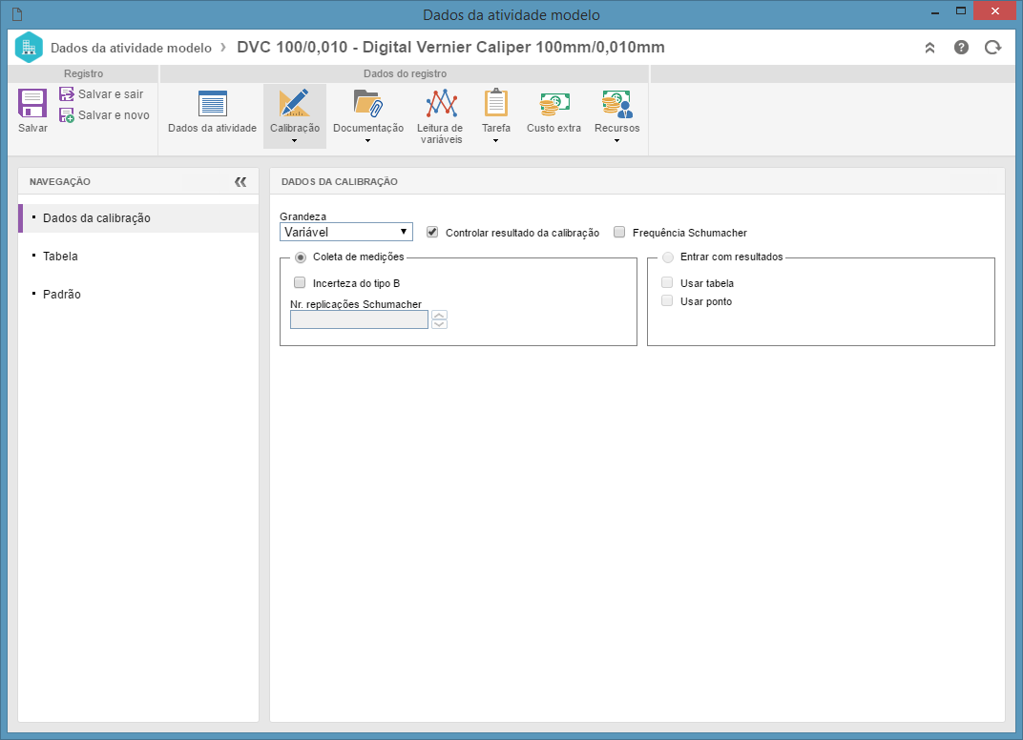The height and width of the screenshot is (740, 1023).
Task: Click the Tarefa clipboard icon
Action: (496, 103)
